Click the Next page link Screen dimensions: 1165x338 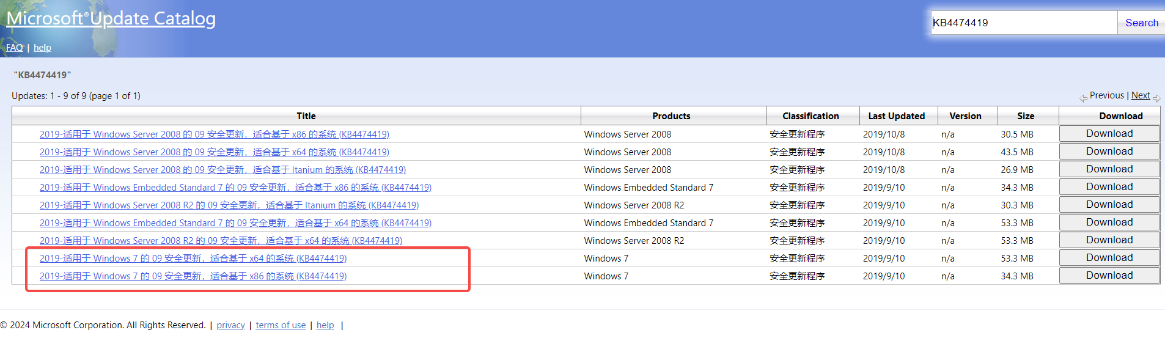pos(1141,95)
